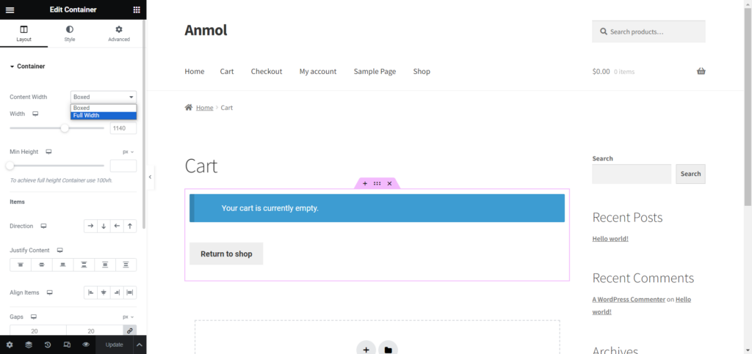Select the Justify Content space-evenly option

click(x=126, y=265)
